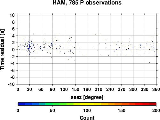Click the outlier point near -4 s at seaz 343
This screenshot has height=120, width=160.
tap(149, 63)
